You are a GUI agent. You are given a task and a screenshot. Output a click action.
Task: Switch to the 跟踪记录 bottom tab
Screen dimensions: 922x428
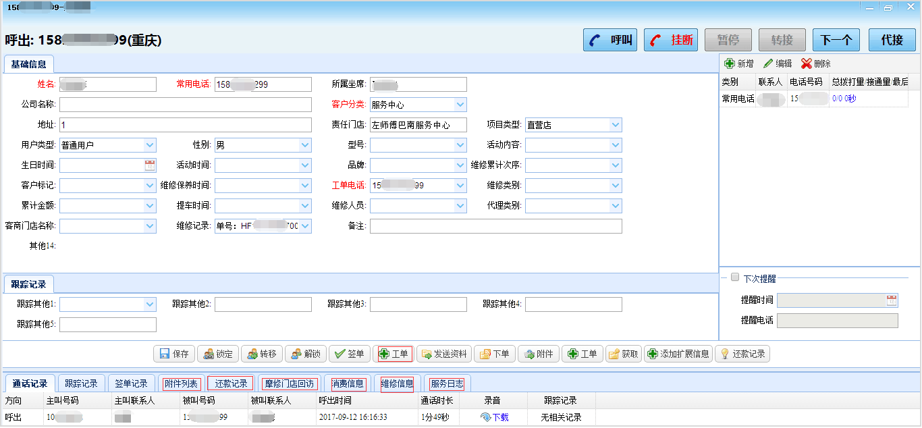tap(81, 383)
